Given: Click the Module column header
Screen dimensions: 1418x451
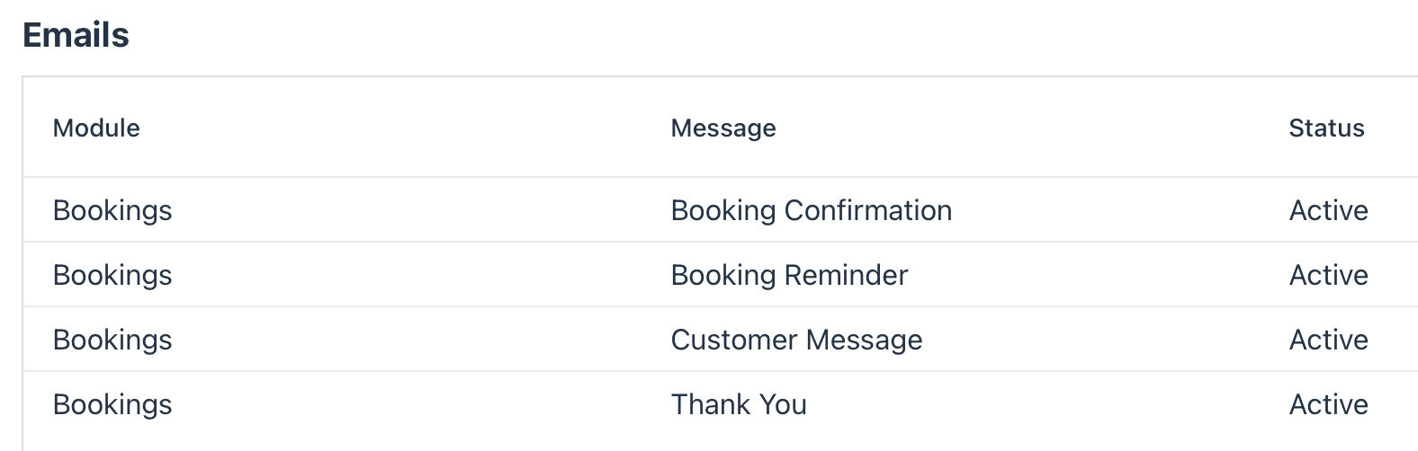Looking at the screenshot, I should pos(96,128).
